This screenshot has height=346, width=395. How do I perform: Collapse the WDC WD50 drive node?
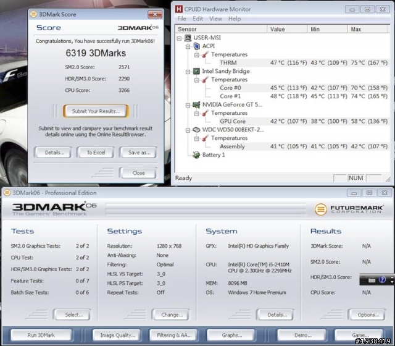[x=188, y=130]
